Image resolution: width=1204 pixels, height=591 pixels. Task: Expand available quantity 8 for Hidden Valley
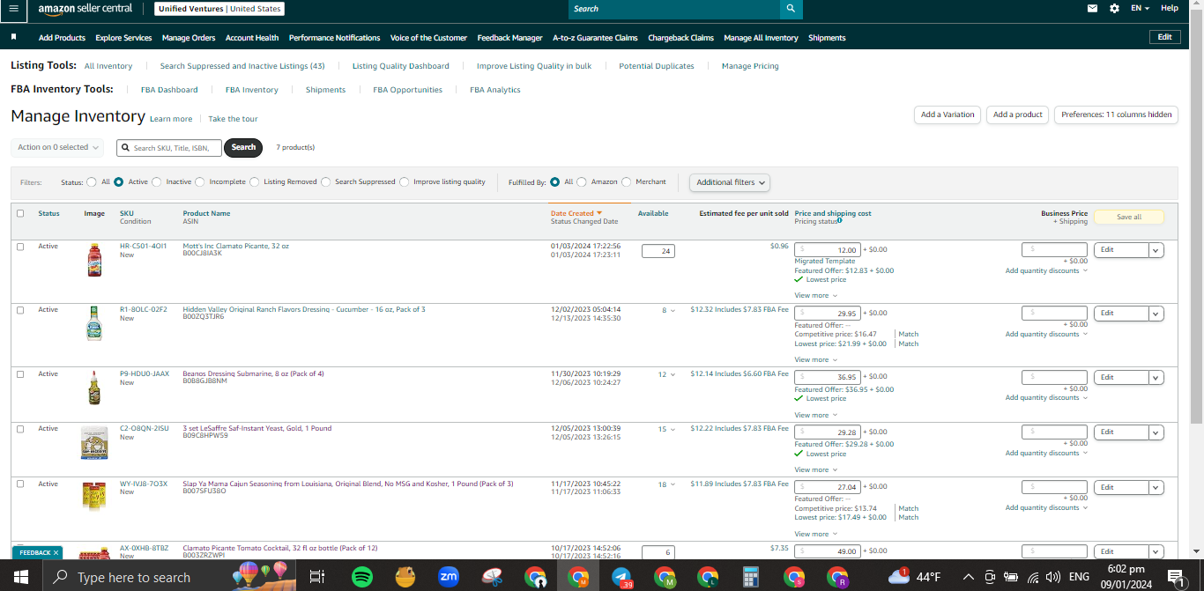pos(669,311)
